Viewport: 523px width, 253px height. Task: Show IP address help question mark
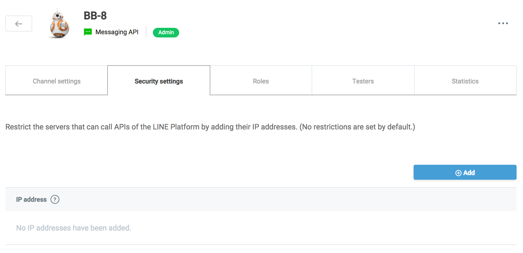[55, 200]
